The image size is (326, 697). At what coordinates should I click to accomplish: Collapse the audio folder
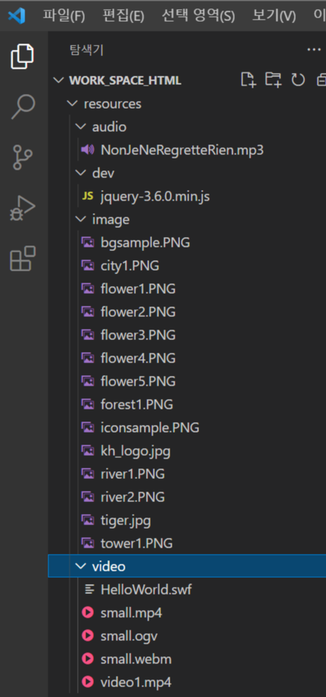(x=81, y=127)
